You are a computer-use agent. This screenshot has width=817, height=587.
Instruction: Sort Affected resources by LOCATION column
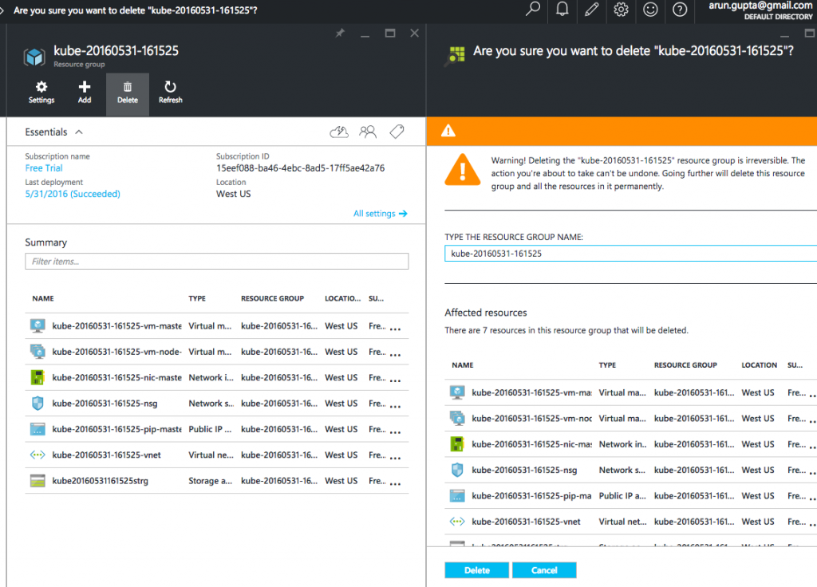click(760, 365)
